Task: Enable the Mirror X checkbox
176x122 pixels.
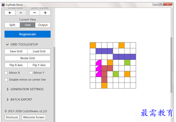Action: coord(6,73)
